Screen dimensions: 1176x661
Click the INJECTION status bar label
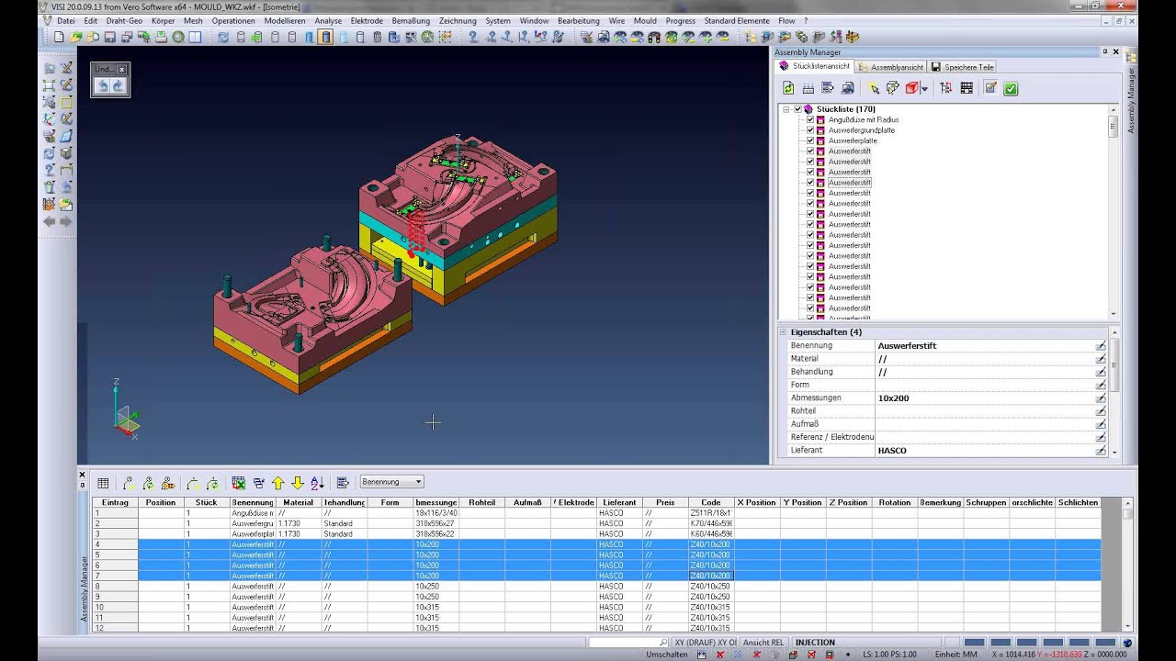coord(816,643)
